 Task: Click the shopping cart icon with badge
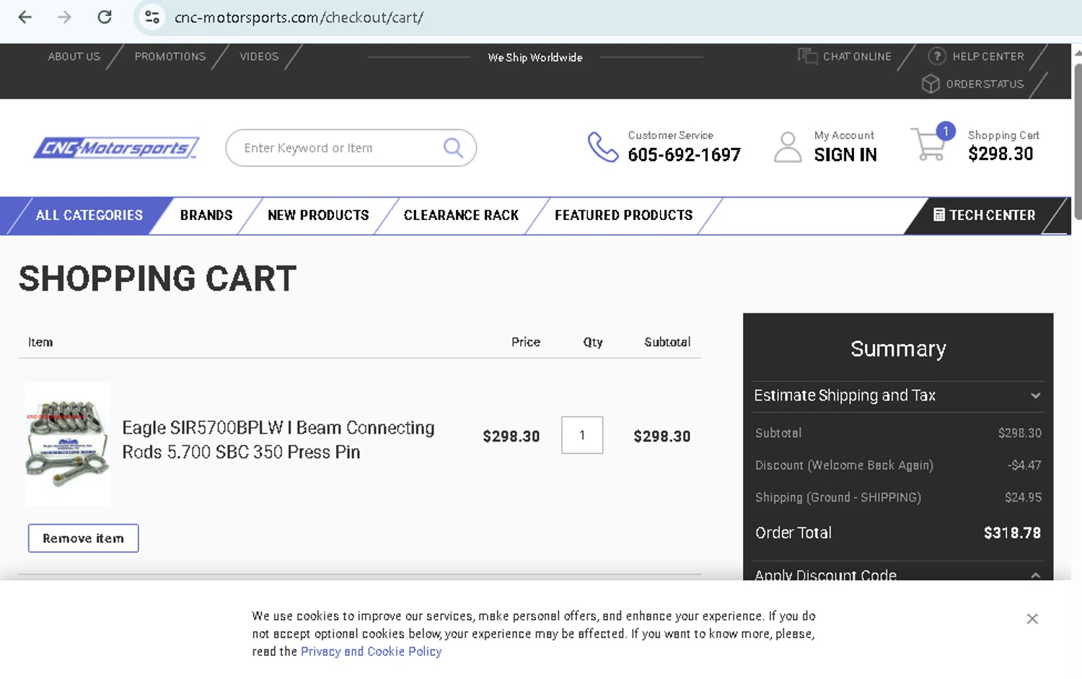tap(933, 141)
